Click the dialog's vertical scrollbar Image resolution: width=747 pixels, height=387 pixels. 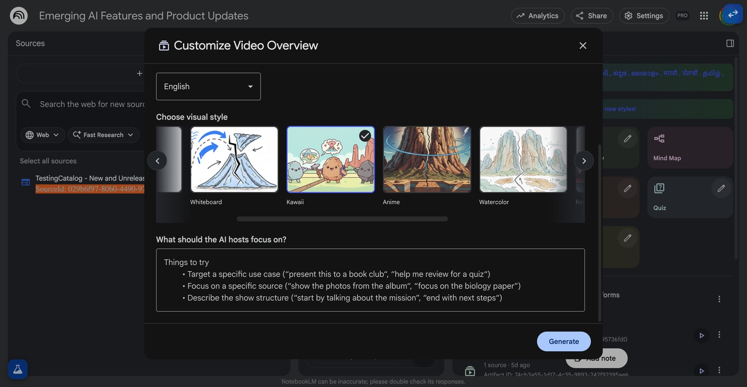pyautogui.click(x=600, y=233)
